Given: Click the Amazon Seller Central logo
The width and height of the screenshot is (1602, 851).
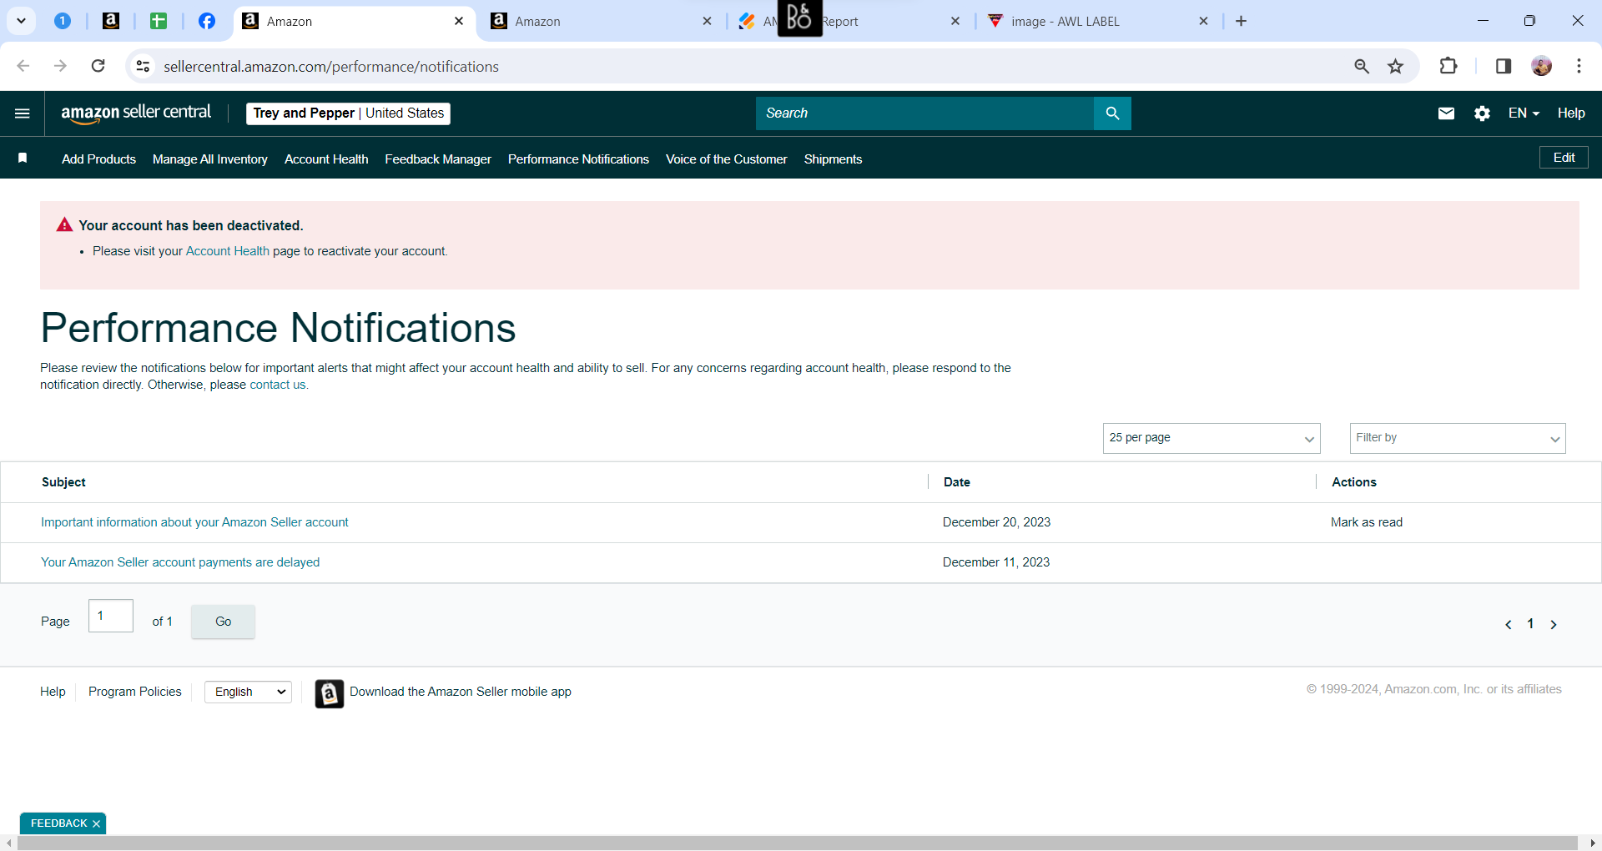Looking at the screenshot, I should point(136,113).
